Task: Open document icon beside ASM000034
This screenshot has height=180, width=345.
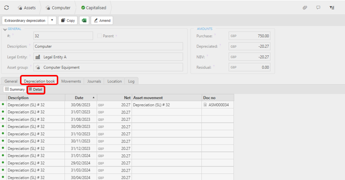Action: pos(205,105)
